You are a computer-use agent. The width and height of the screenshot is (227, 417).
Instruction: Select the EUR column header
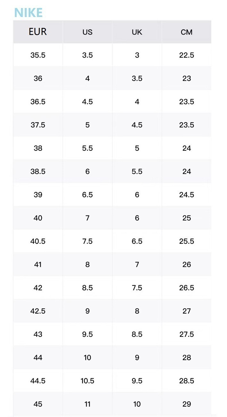tap(38, 32)
